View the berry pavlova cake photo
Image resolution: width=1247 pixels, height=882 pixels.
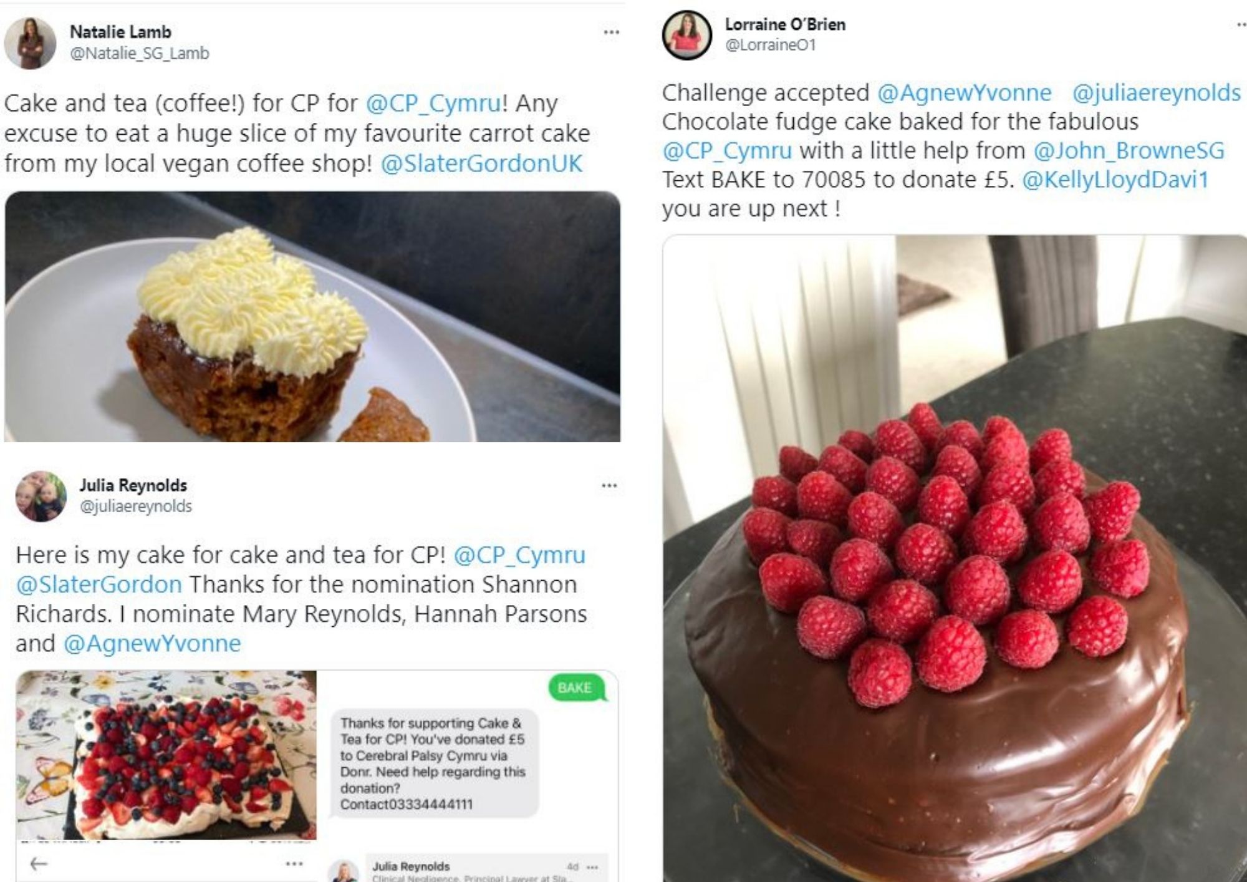(x=166, y=755)
